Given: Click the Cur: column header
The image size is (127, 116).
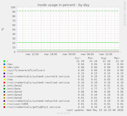Looking at the screenshot, I should (78, 58).
